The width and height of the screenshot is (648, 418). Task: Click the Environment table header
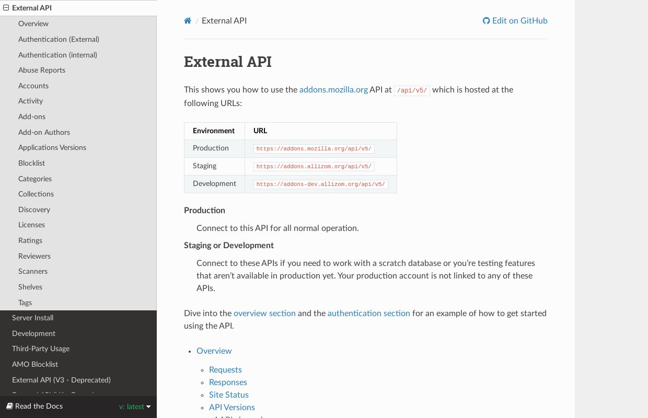(214, 131)
